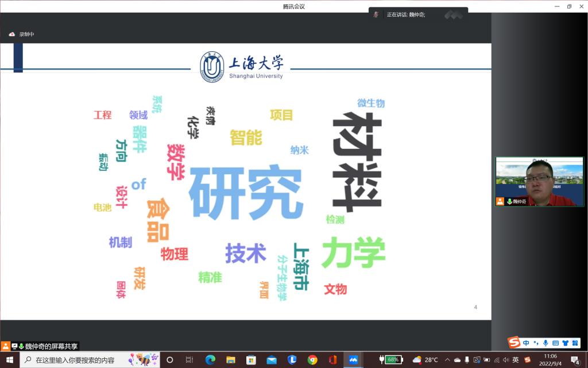Open Google Chrome from the taskbar
Image resolution: width=588 pixels, height=368 pixels.
[x=312, y=360]
